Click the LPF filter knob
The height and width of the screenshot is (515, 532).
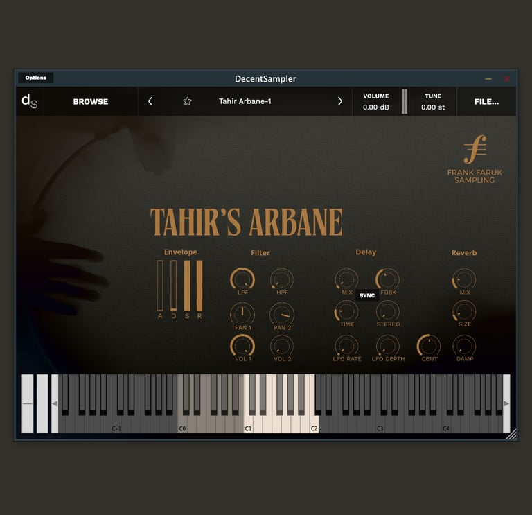(242, 279)
